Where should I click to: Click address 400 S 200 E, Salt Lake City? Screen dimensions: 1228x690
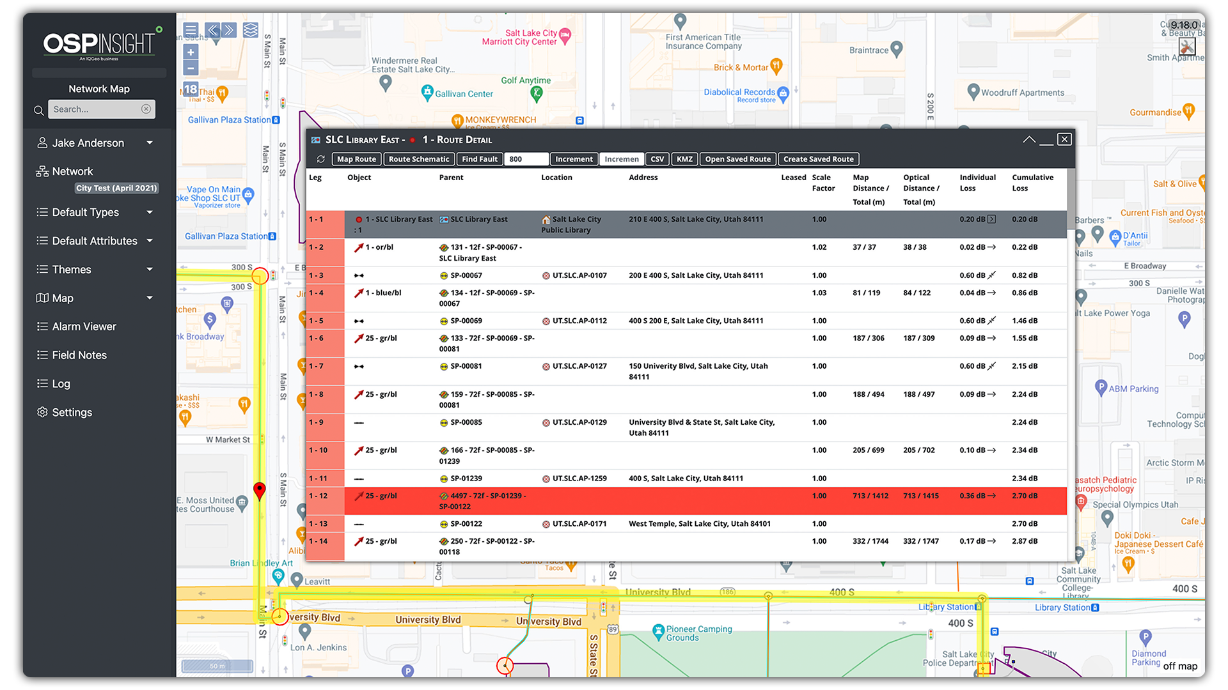(696, 321)
